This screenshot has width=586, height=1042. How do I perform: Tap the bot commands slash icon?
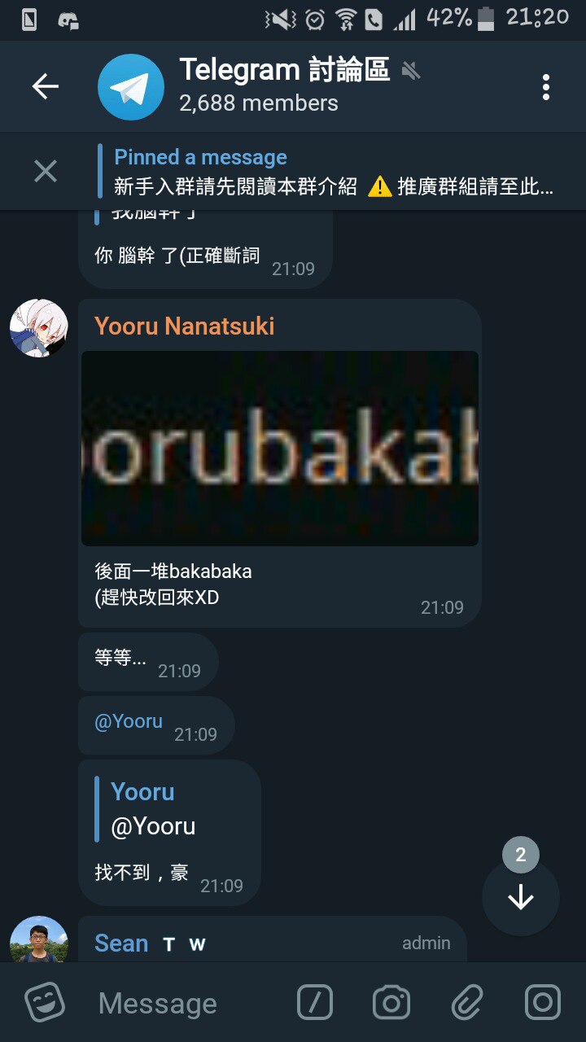pyautogui.click(x=315, y=1002)
